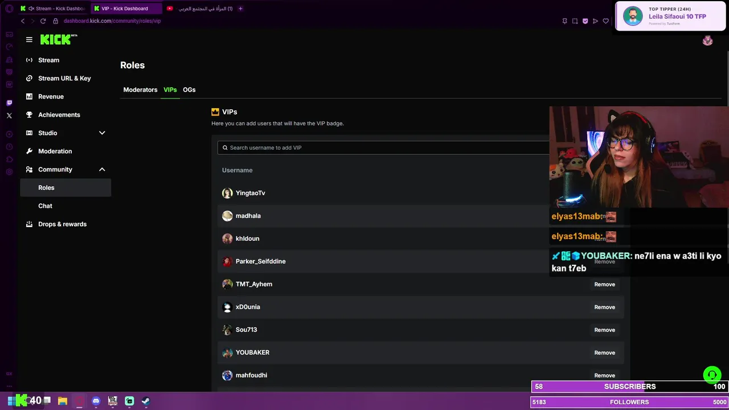Switch to the YouTube browser tab
This screenshot has height=410, width=729.
(199, 9)
